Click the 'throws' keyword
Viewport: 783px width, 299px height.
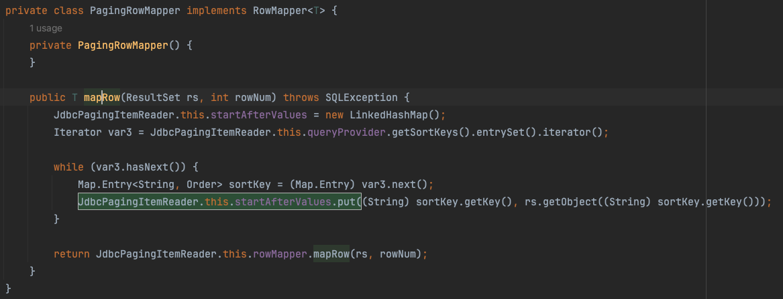pyautogui.click(x=301, y=98)
